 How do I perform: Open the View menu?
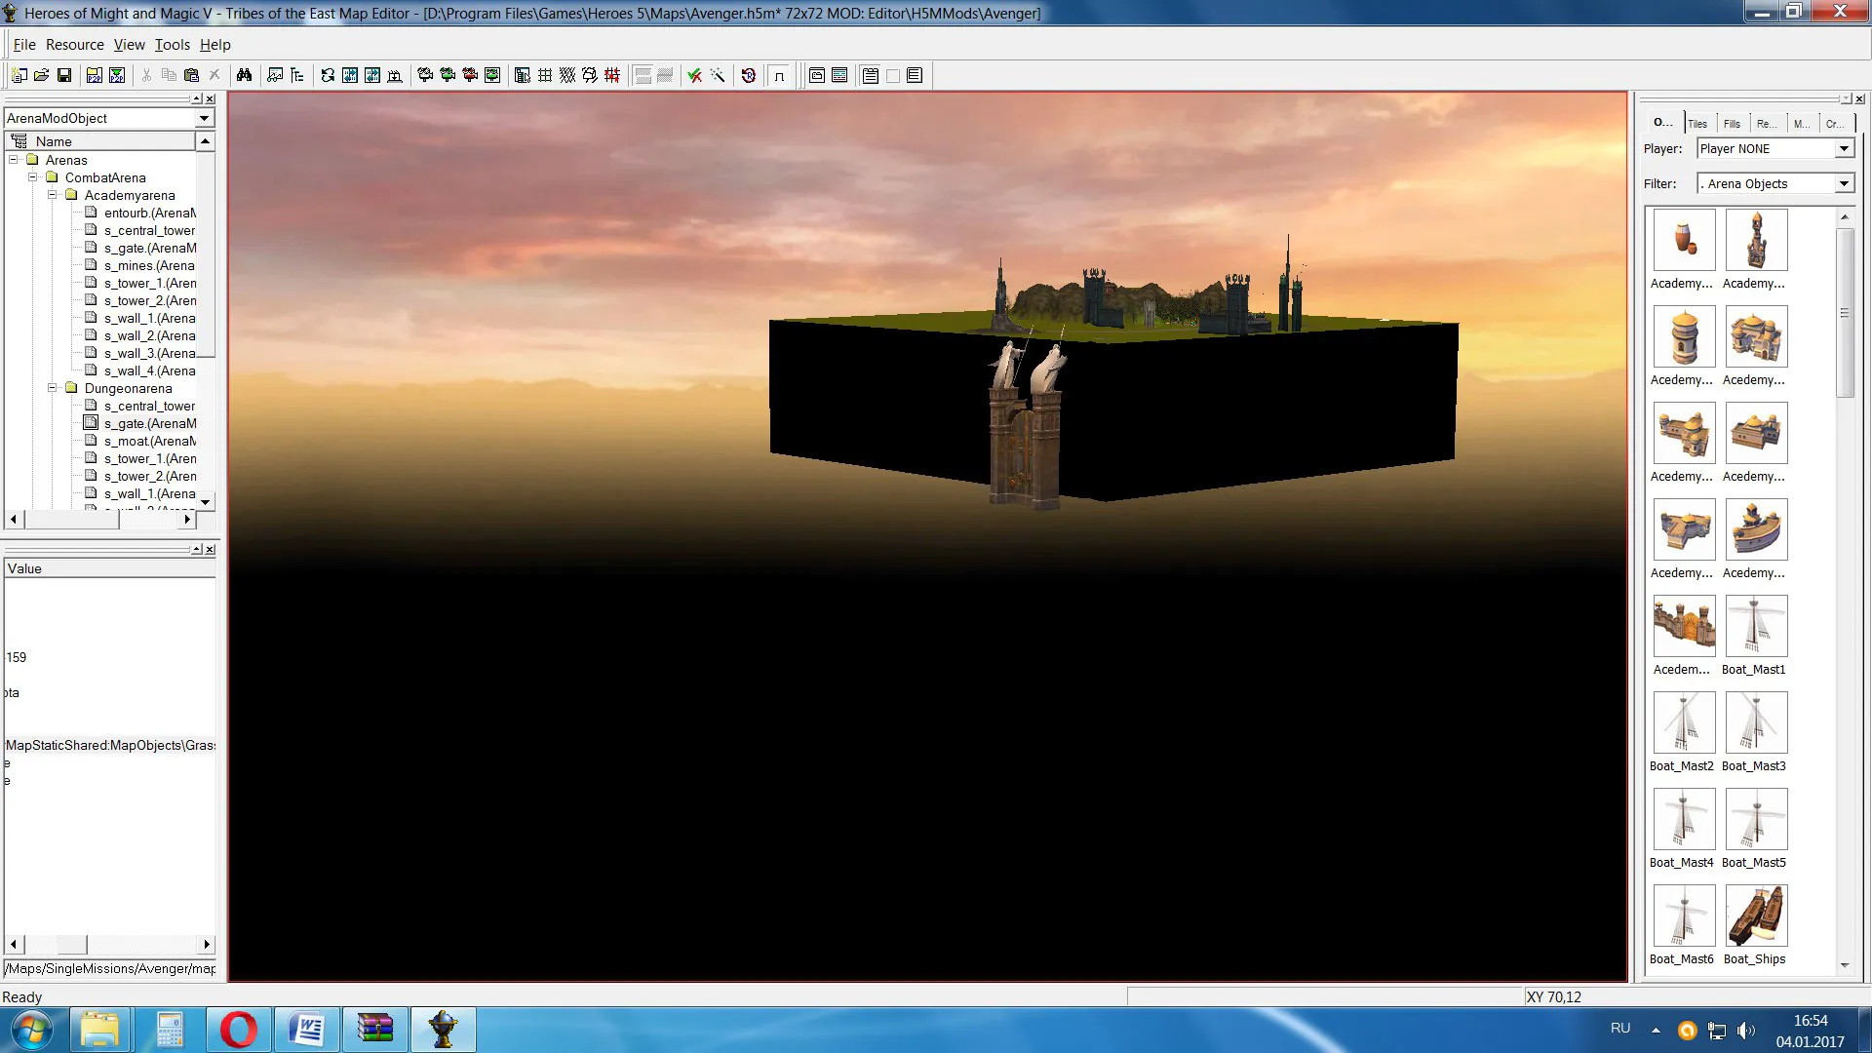[x=129, y=45]
